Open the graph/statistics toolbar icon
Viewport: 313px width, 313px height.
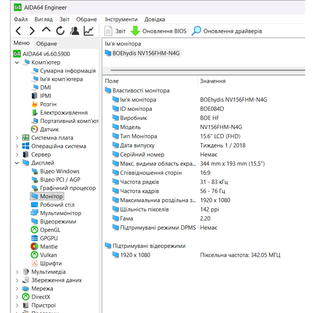click(88, 31)
